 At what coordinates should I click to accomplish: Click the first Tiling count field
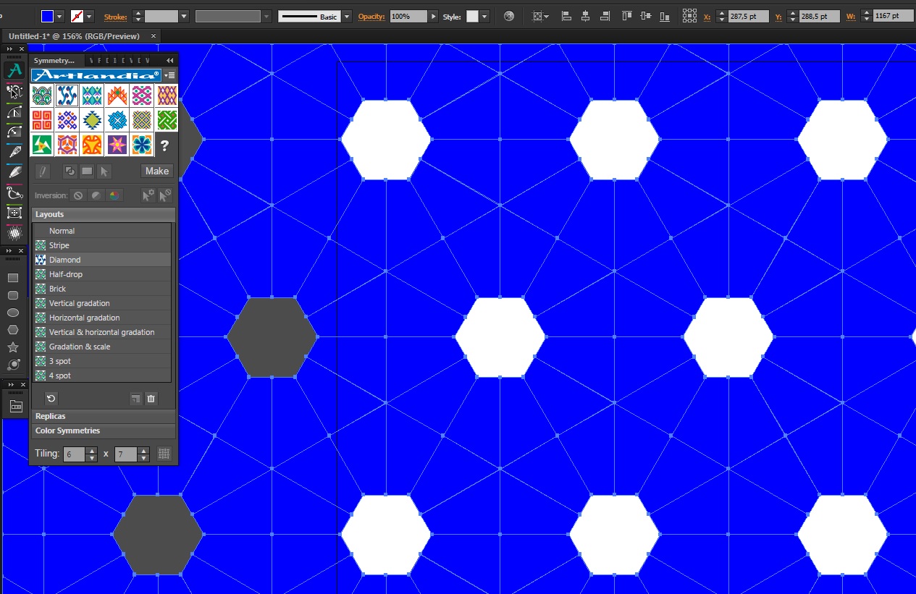point(73,454)
